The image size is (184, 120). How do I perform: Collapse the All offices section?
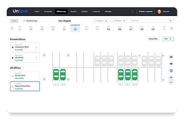[23, 68]
